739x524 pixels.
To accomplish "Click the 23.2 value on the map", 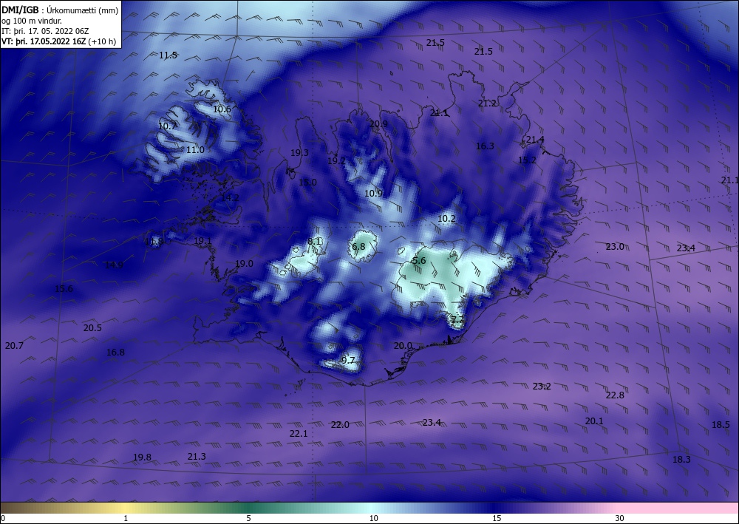I will 542,387.
